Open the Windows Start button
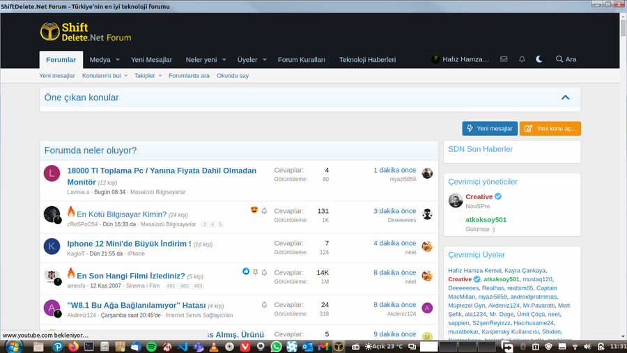 tap(13, 347)
